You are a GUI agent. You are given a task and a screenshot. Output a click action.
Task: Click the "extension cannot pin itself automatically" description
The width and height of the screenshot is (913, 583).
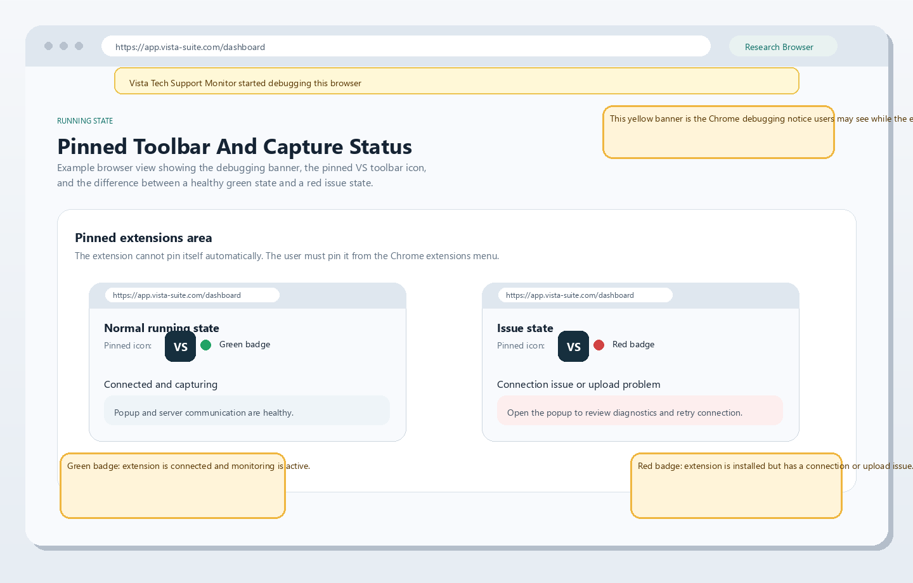pyautogui.click(x=287, y=256)
